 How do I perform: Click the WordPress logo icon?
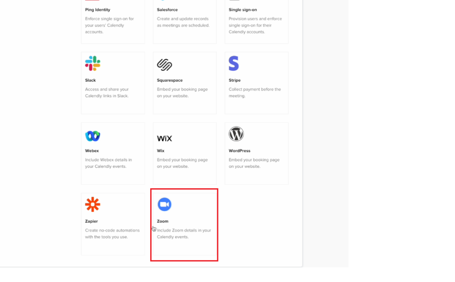coord(236,134)
